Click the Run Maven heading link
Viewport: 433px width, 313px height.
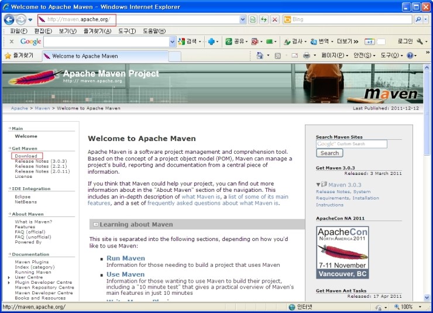pos(126,258)
